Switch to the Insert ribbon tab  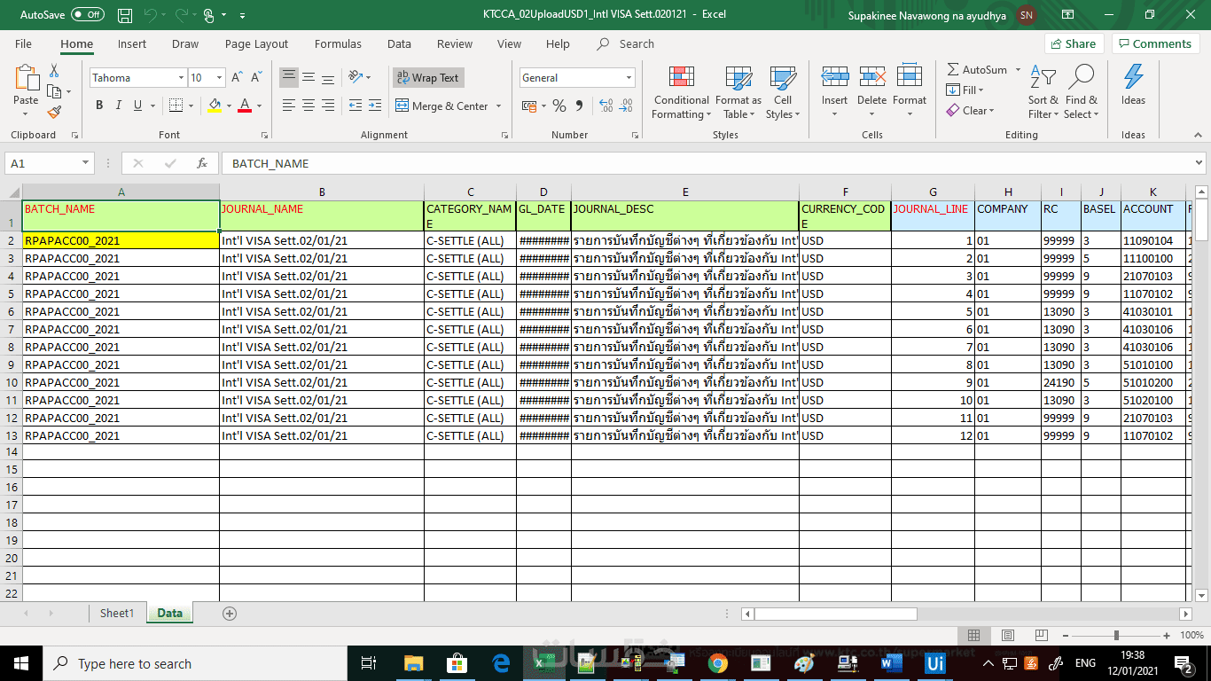click(132, 43)
